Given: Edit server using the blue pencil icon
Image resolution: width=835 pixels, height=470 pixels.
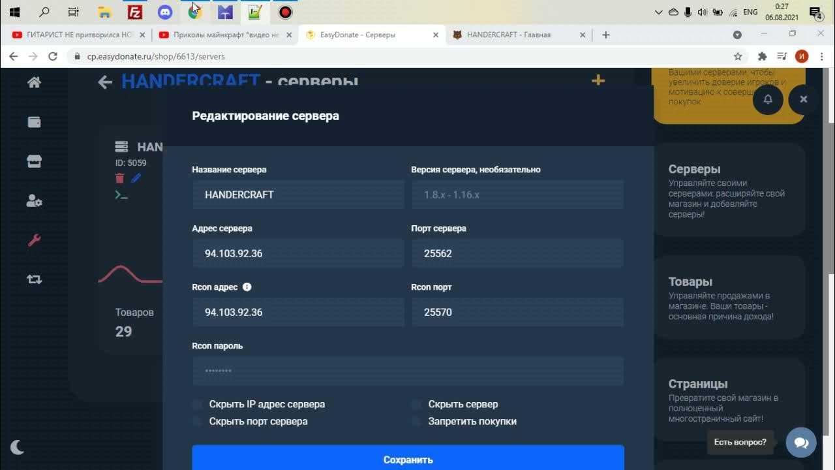Looking at the screenshot, I should pos(136,178).
